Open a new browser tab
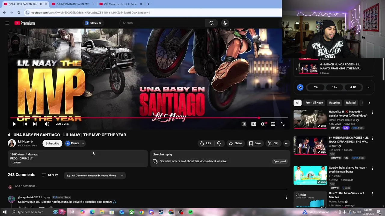 tap(148, 4)
